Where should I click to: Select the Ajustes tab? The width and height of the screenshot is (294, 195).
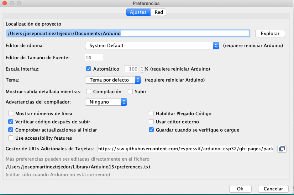pyautogui.click(x=138, y=12)
